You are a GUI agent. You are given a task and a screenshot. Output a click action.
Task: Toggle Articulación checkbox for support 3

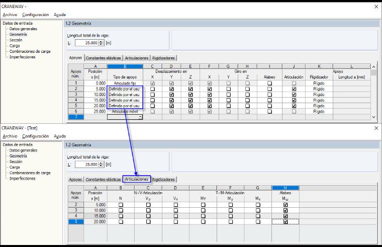(294, 95)
